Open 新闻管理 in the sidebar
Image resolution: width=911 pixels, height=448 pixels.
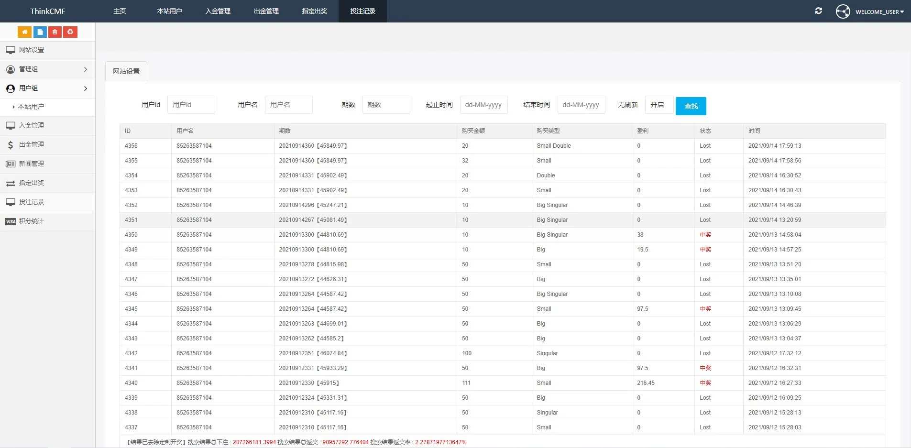click(x=32, y=164)
